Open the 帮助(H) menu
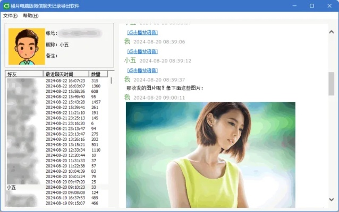 pos(31,16)
